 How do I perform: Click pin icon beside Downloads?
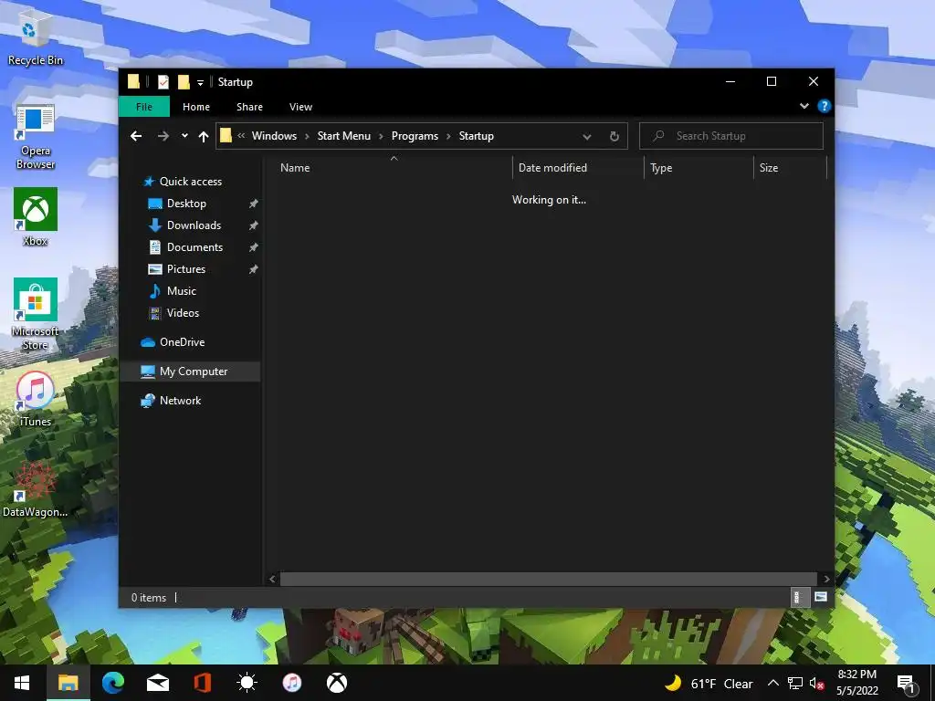254,225
